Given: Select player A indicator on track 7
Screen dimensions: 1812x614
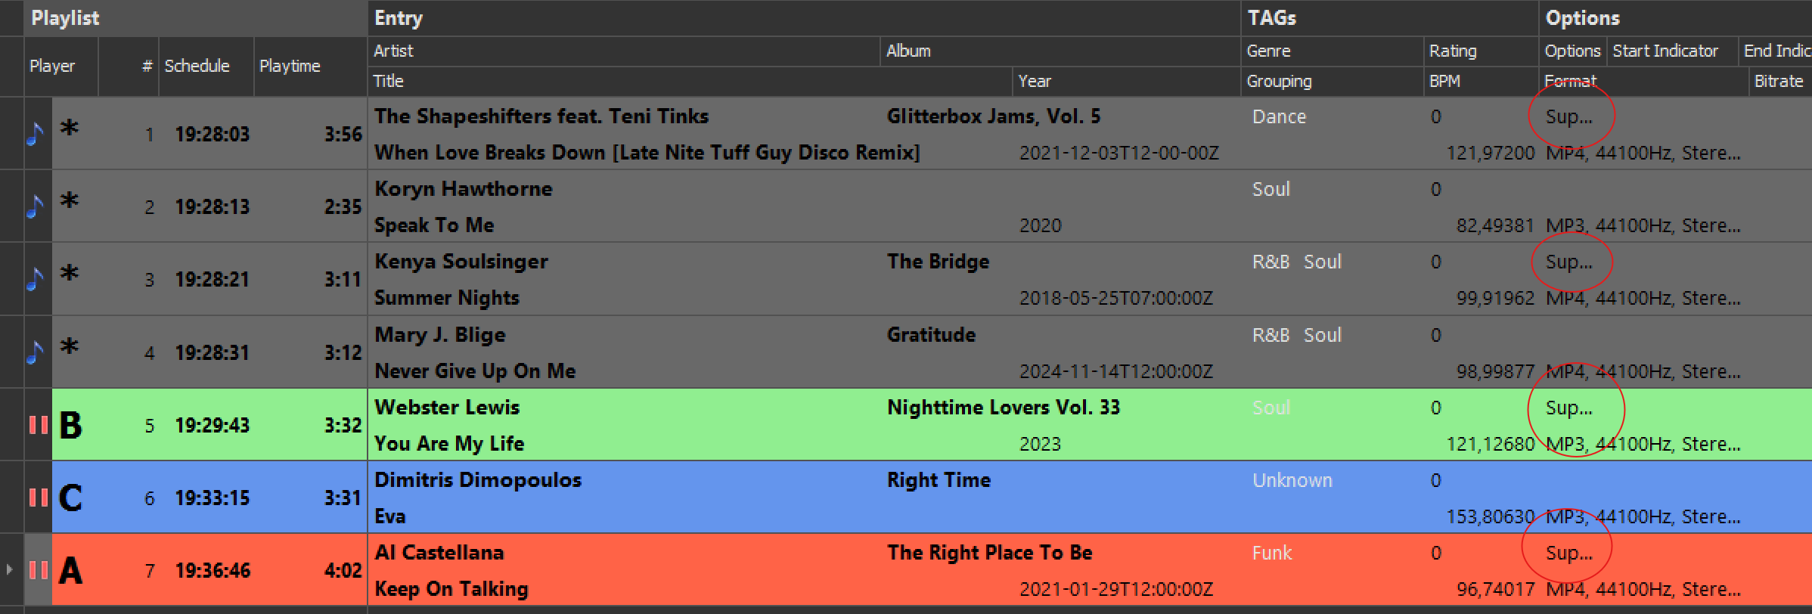Looking at the screenshot, I should pos(71,570).
